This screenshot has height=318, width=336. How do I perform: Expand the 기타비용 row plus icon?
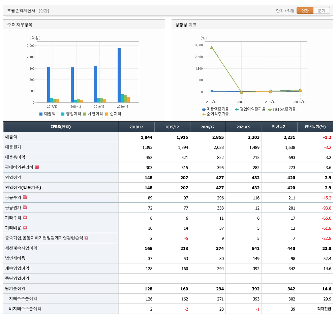coord(25,227)
